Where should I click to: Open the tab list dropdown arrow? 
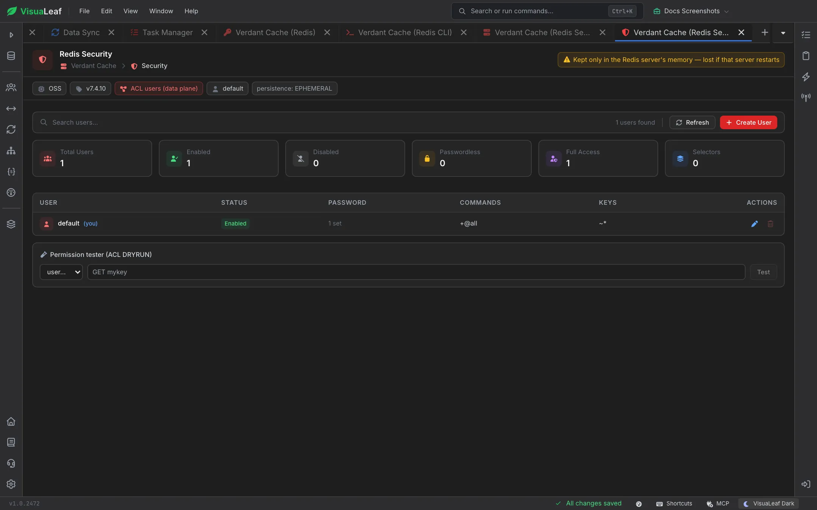[783, 33]
